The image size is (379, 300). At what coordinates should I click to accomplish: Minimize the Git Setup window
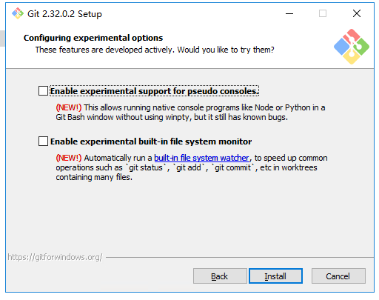289,13
